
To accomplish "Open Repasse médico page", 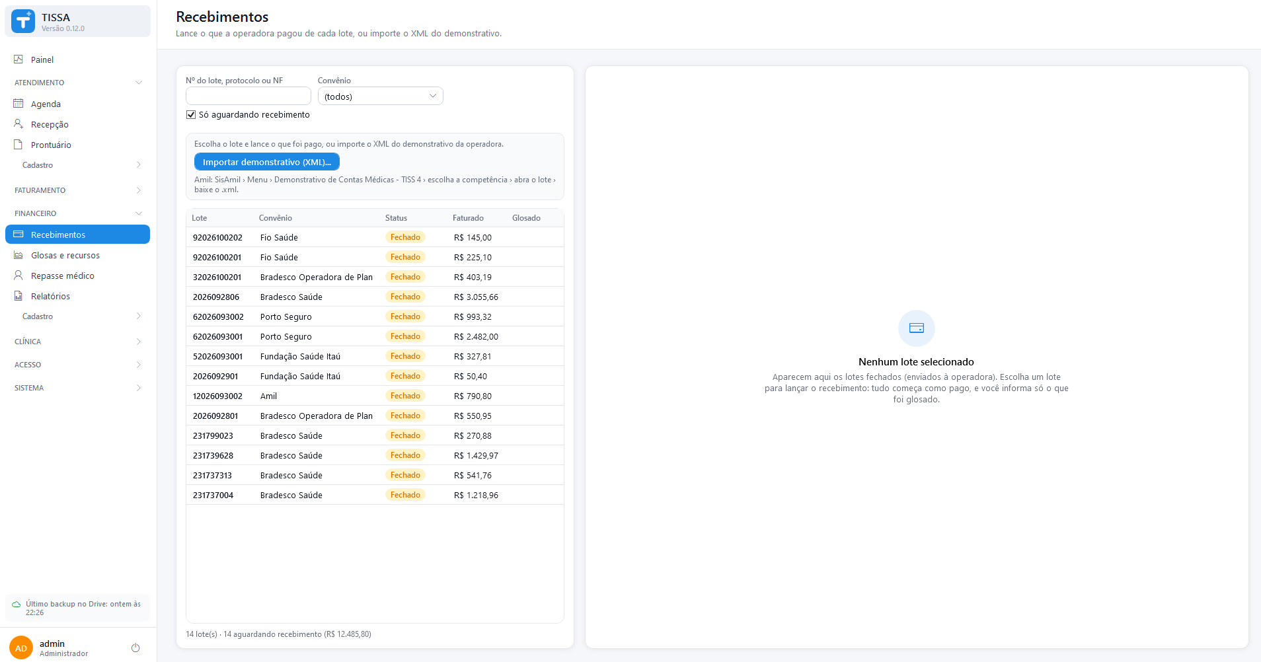I will point(78,276).
